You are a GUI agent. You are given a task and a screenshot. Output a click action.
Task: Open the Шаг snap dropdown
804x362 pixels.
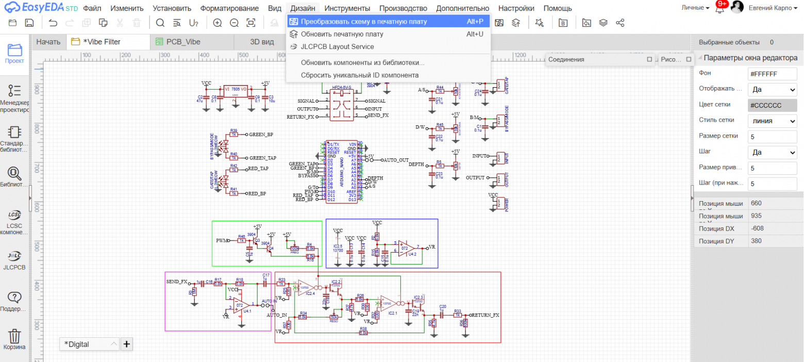[x=772, y=153]
